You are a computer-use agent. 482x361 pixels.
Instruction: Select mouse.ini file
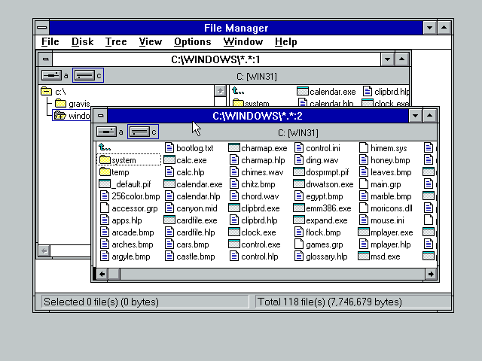pyautogui.click(x=382, y=220)
